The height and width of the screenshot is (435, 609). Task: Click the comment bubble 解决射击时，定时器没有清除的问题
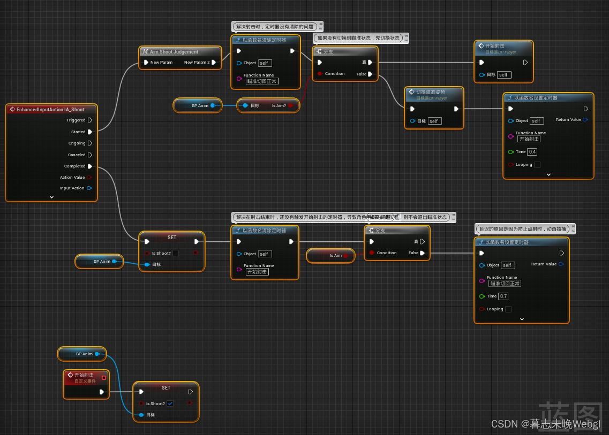pos(275,27)
